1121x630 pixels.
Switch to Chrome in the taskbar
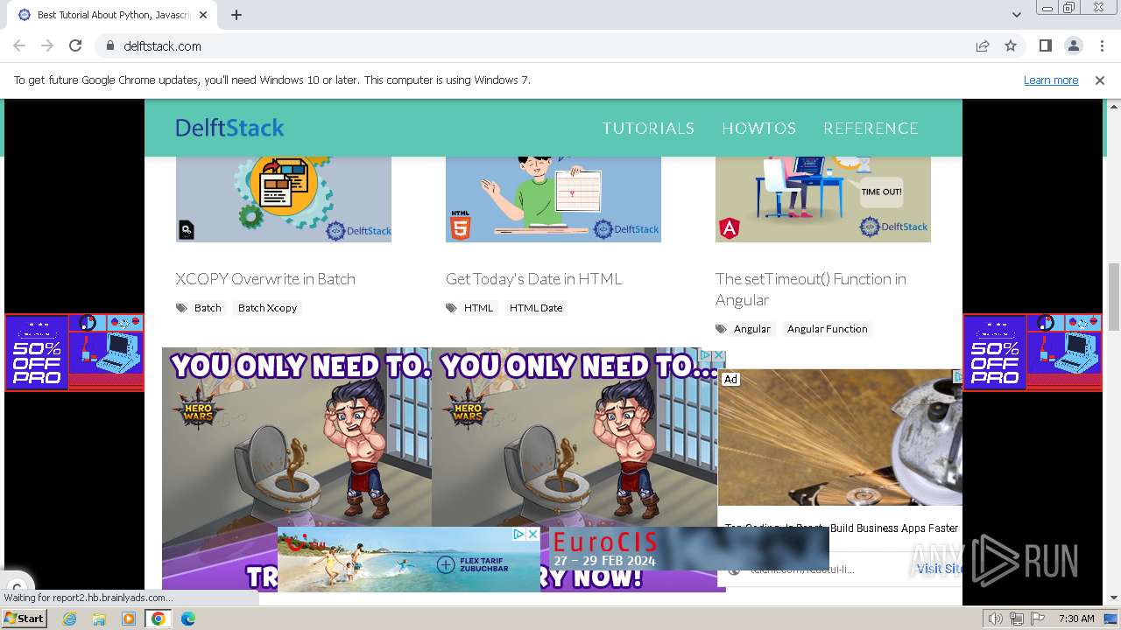tap(159, 619)
